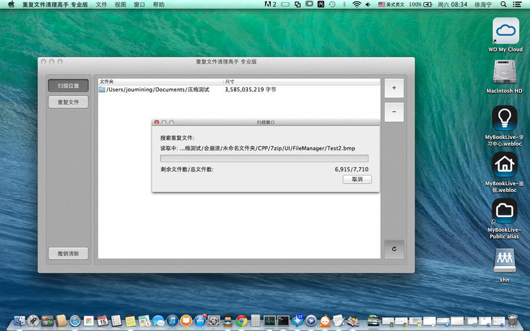Open Trash in the Dock
Screen dimensions: 530x331
point(512,320)
